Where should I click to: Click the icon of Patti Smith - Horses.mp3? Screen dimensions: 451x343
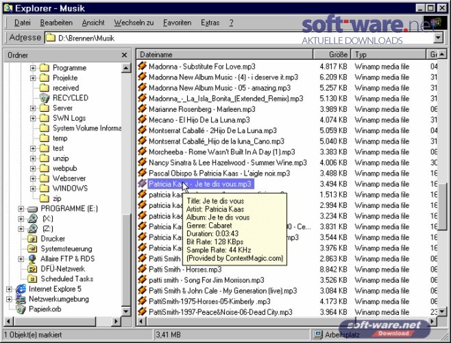(x=142, y=270)
